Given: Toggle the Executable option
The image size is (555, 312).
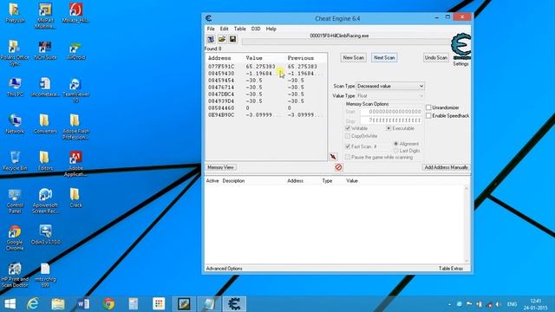Looking at the screenshot, I should 388,128.
